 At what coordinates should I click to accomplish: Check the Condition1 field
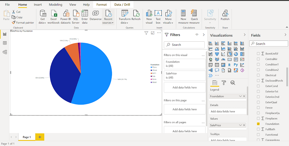point(258,64)
